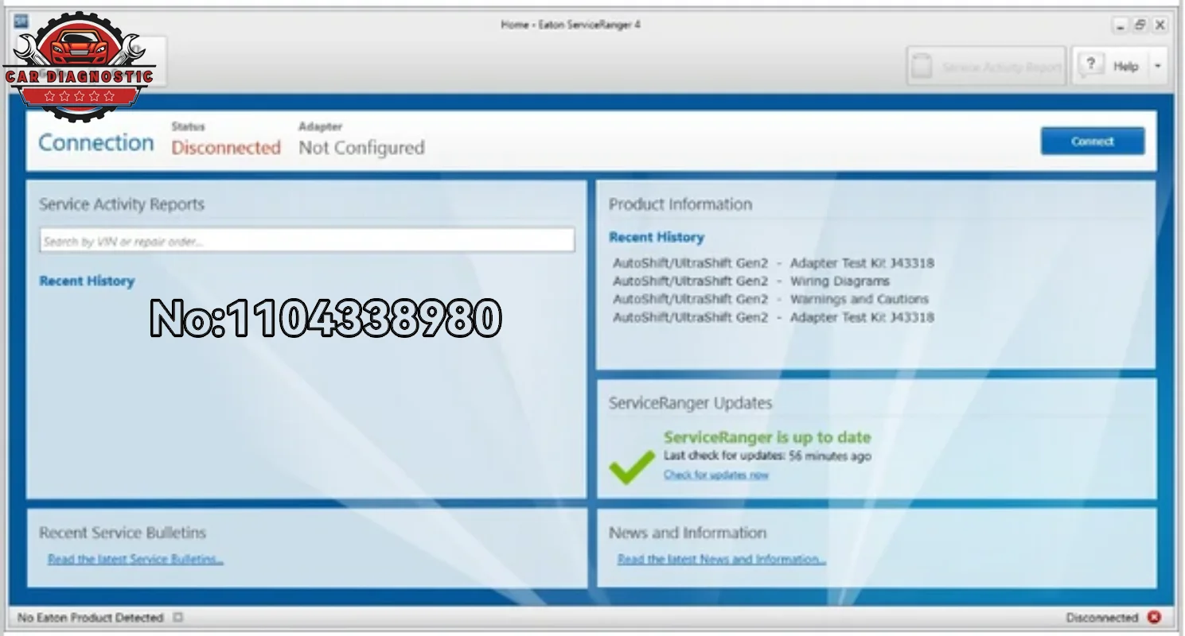Viewport: 1185px width, 636px height.
Task: Click the red Disconnected status icon
Action: click(x=1154, y=617)
